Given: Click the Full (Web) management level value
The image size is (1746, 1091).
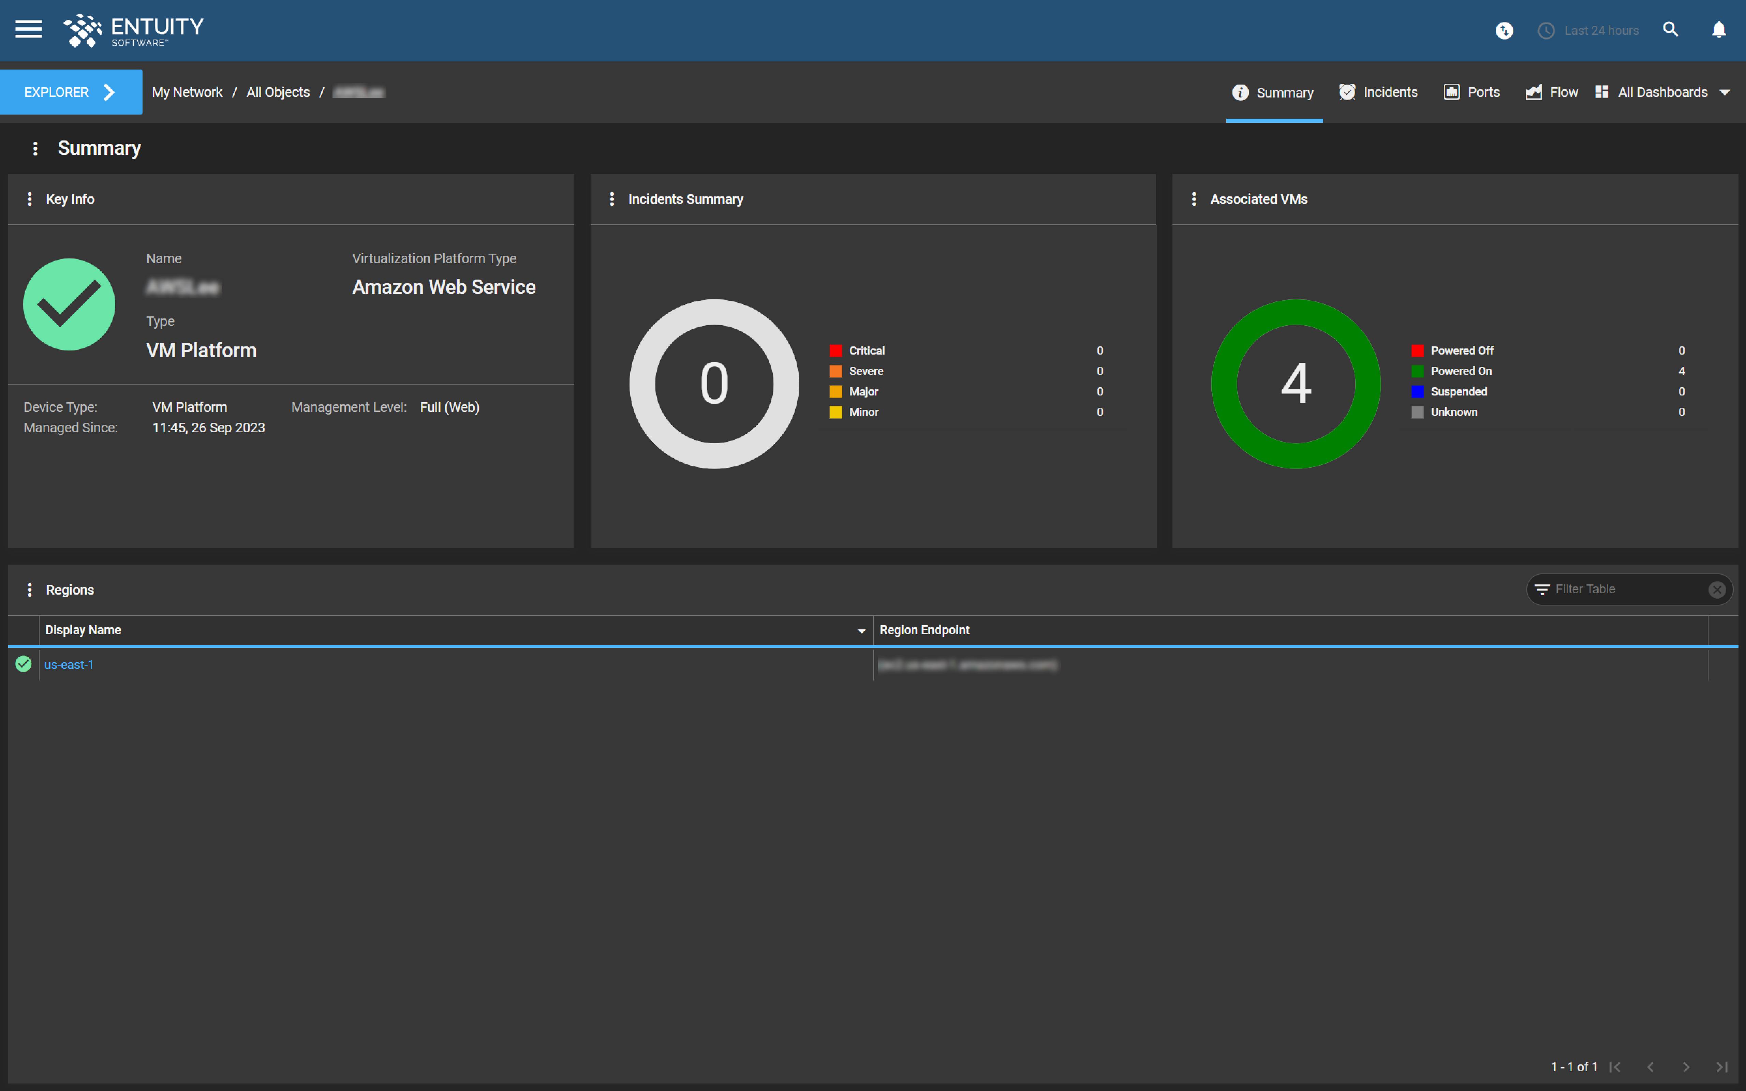Looking at the screenshot, I should pyautogui.click(x=449, y=407).
